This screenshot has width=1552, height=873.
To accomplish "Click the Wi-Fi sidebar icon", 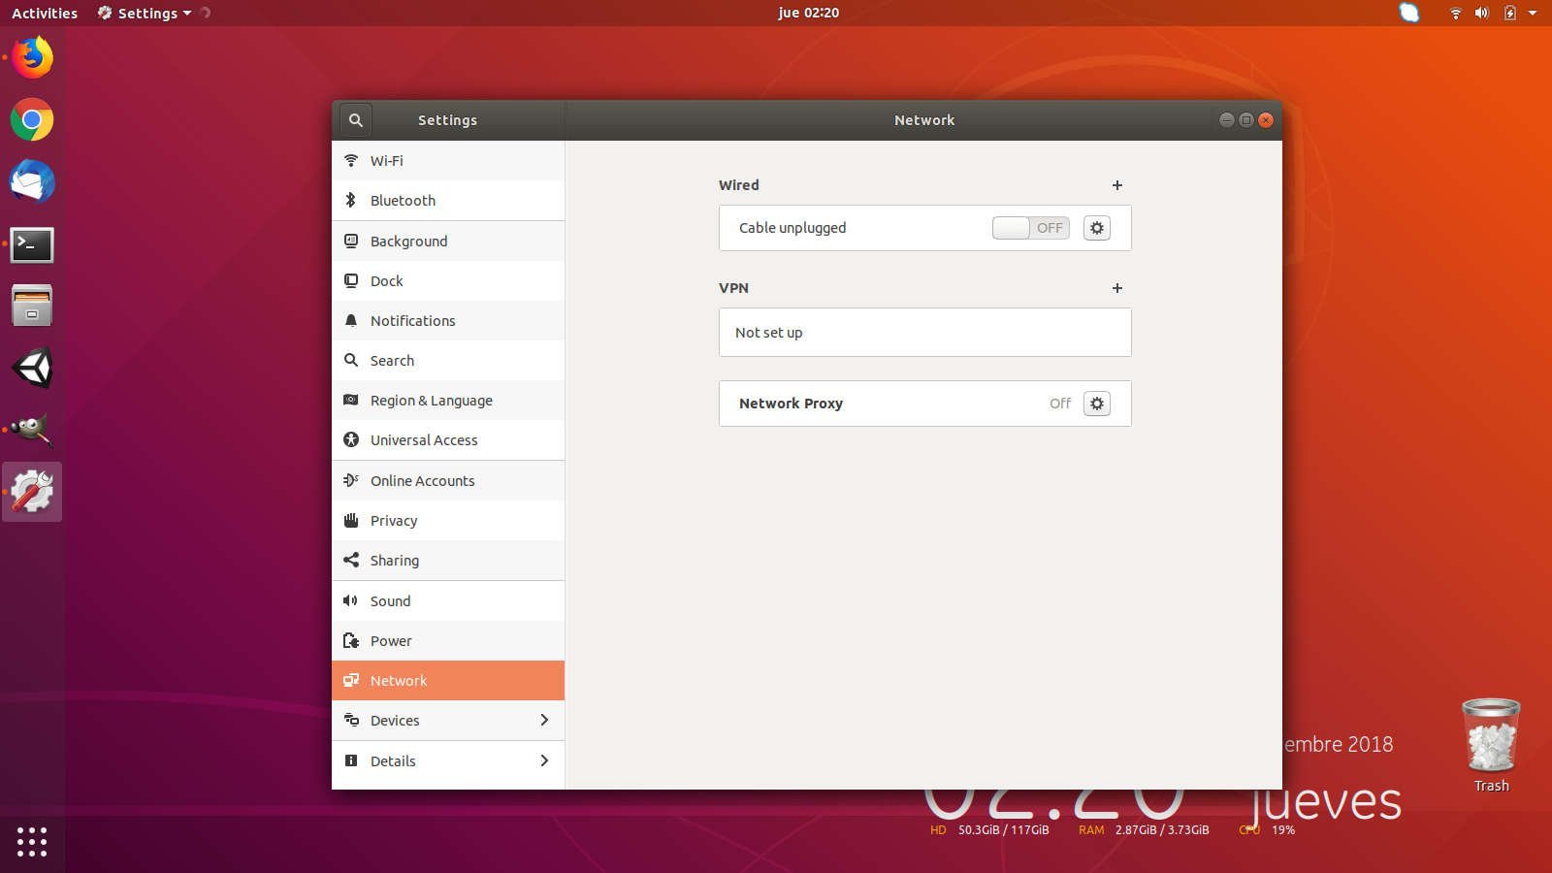I will 351,160.
